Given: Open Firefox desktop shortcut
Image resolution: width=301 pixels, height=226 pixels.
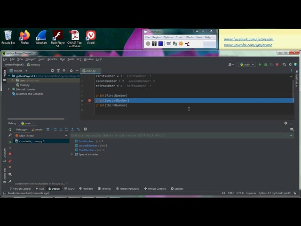Looking at the screenshot, I should tap(24, 37).
